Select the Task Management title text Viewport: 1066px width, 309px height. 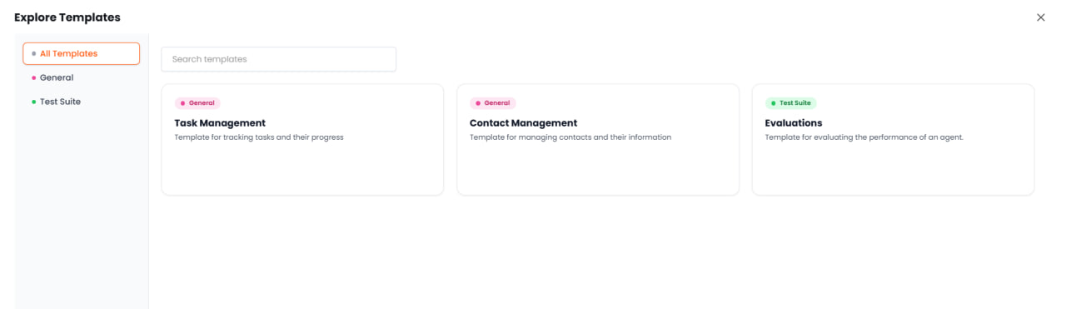point(220,123)
